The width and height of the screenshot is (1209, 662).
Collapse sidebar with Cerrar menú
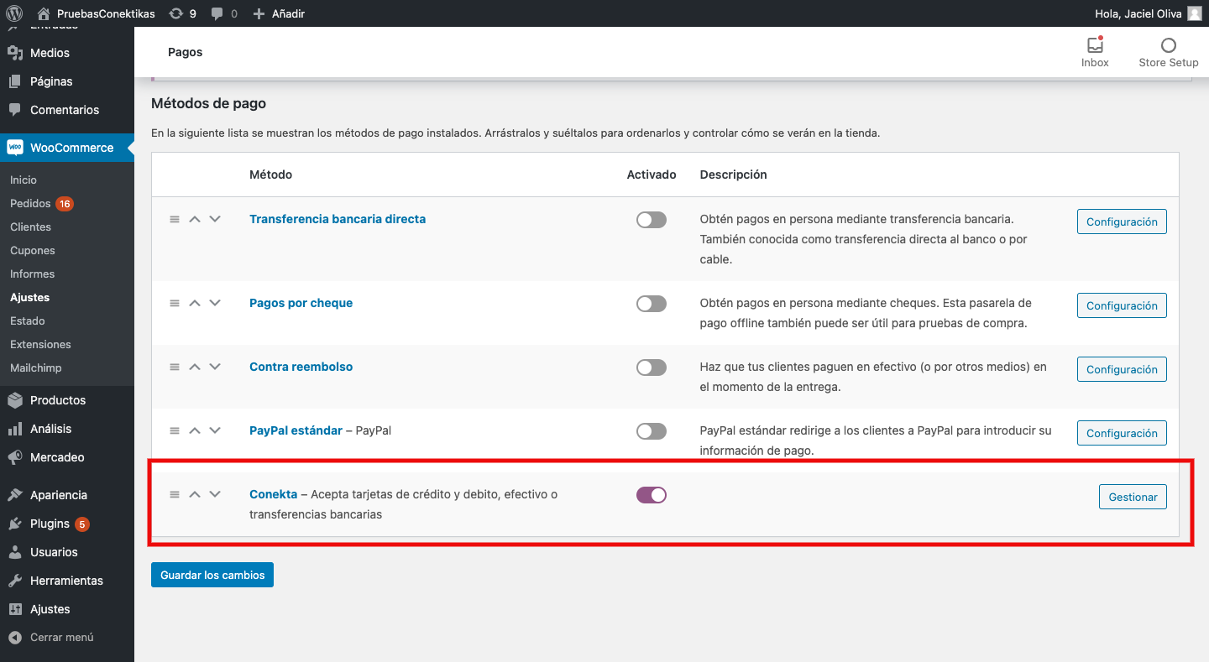[67, 638]
